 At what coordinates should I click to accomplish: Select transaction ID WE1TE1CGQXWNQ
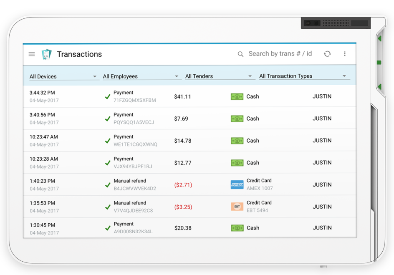(135, 144)
